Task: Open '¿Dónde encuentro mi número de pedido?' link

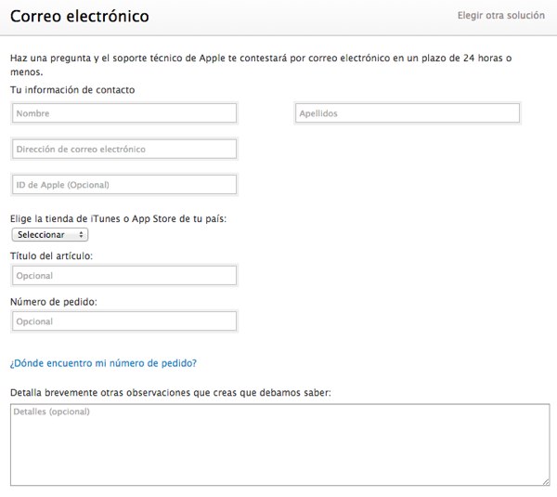Action: [x=103, y=362]
